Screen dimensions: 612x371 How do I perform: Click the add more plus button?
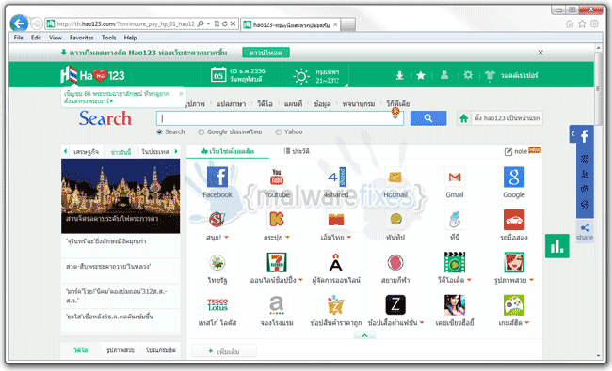[x=224, y=351]
